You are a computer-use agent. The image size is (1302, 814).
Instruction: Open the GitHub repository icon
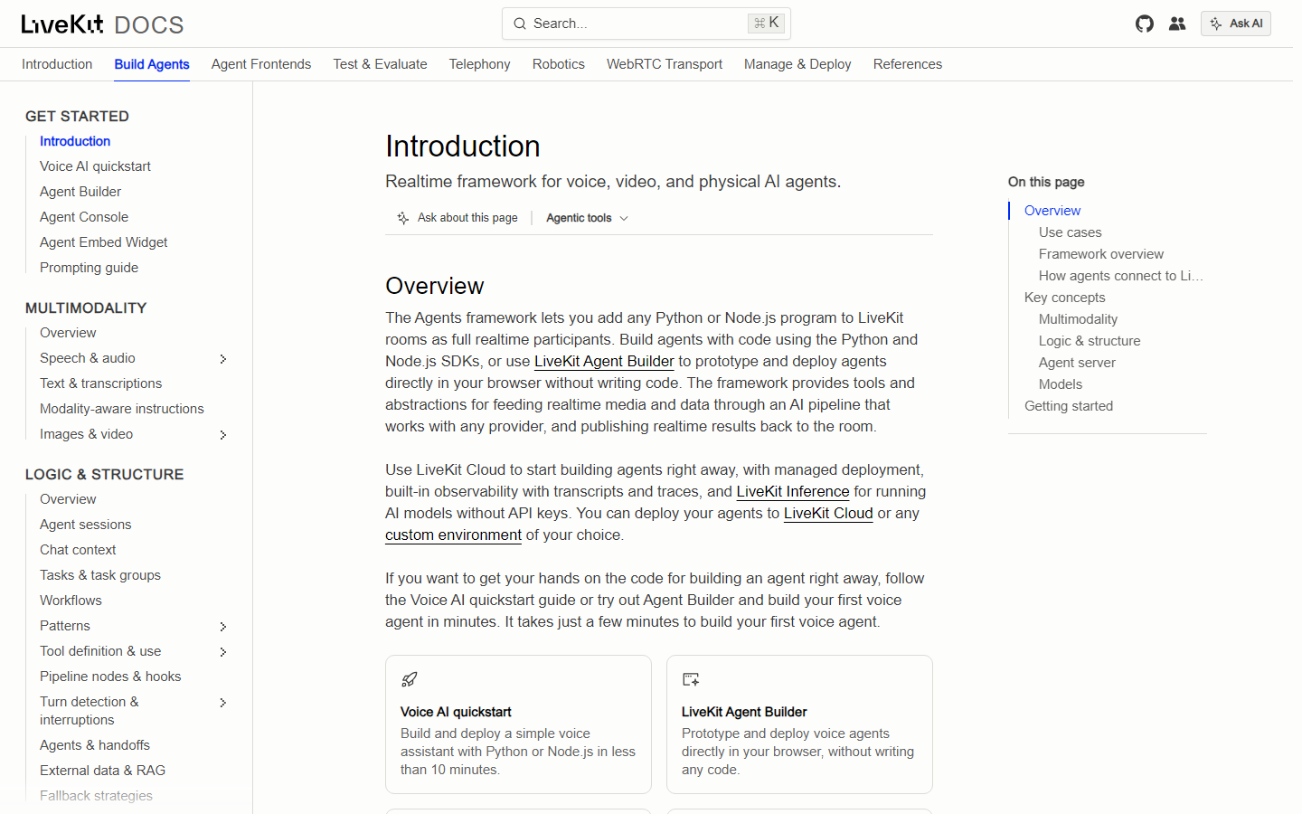point(1145,24)
